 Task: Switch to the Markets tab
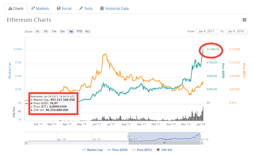(x=40, y=8)
